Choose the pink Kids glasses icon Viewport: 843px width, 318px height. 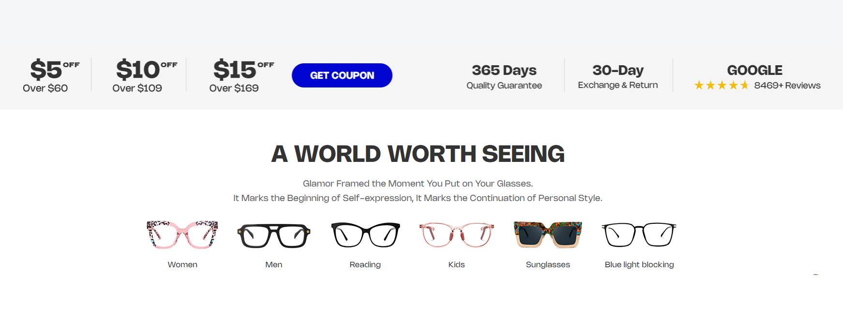coord(457,234)
